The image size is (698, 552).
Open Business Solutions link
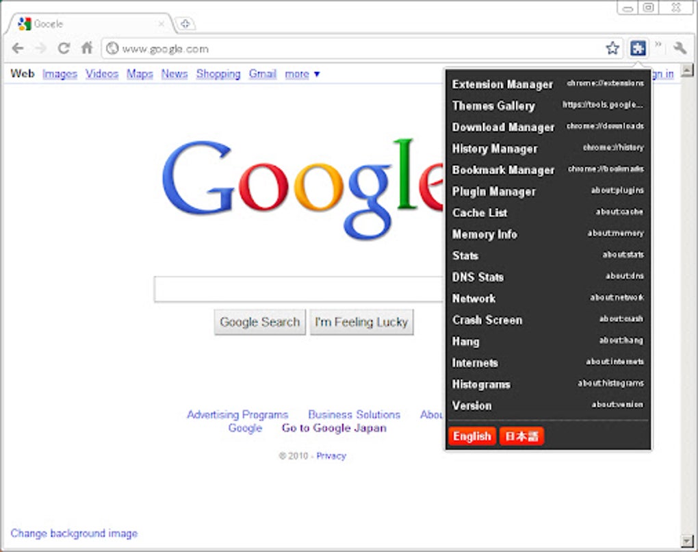354,415
